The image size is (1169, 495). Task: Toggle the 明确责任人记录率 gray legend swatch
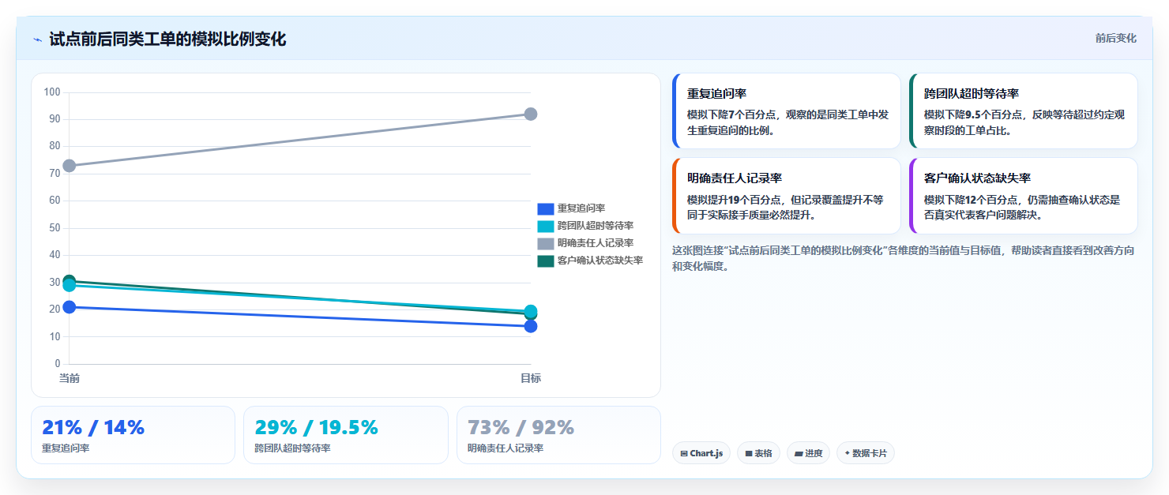(x=546, y=243)
